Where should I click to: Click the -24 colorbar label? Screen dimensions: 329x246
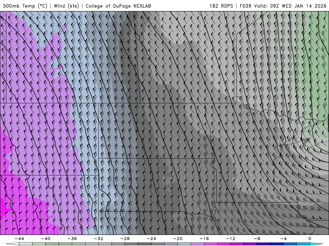point(151,239)
